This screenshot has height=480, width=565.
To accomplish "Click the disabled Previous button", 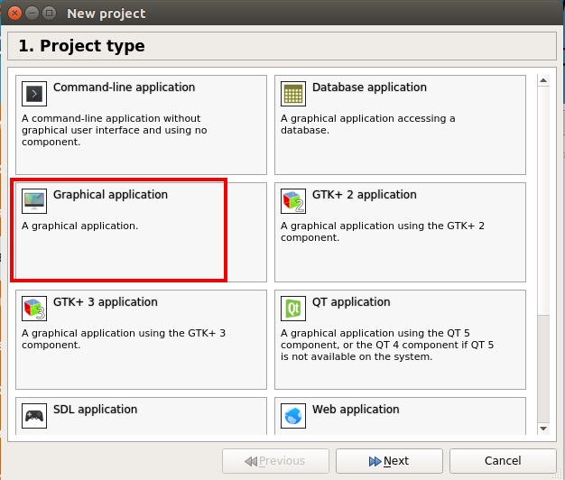I will coord(275,461).
